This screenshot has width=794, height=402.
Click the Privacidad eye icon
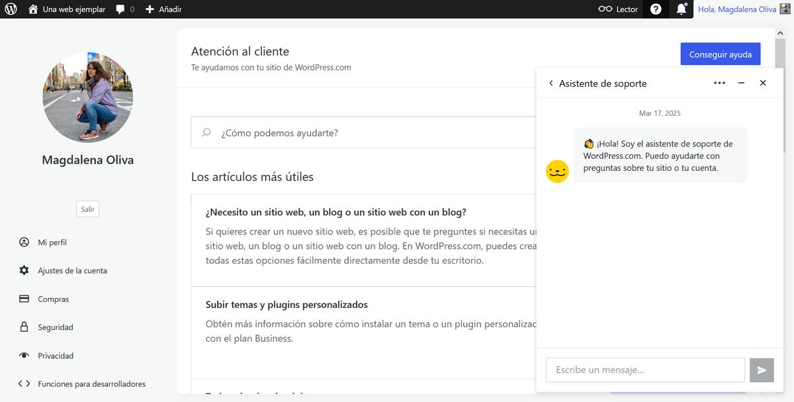23,356
